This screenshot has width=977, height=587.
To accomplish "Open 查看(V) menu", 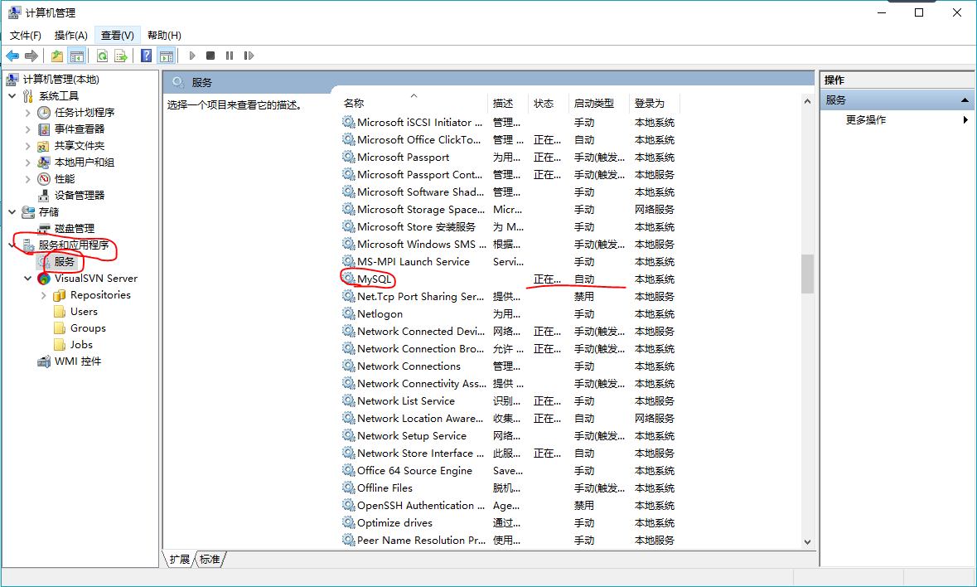I will [x=117, y=36].
